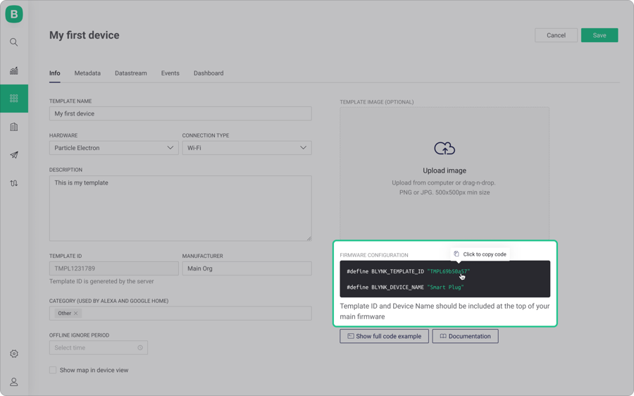Click the cloud upload image icon
634x396 pixels.
pyautogui.click(x=445, y=149)
